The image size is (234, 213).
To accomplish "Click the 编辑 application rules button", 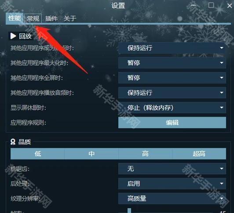I will pyautogui.click(x=172, y=123).
